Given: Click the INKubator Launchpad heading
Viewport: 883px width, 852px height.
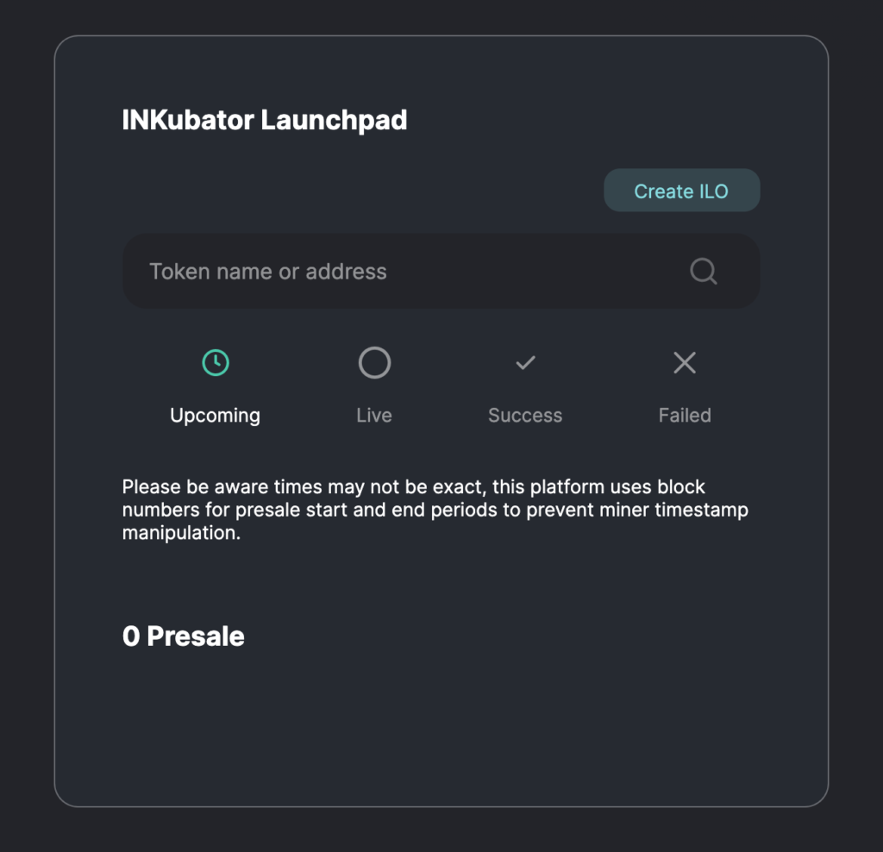Looking at the screenshot, I should pyautogui.click(x=265, y=121).
